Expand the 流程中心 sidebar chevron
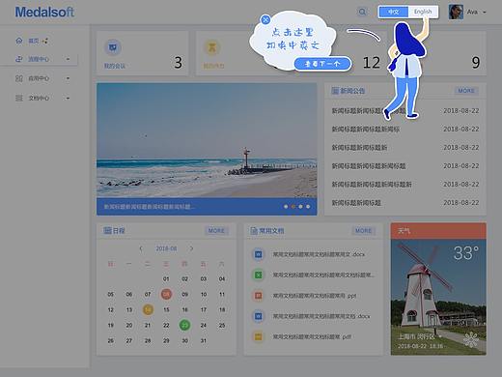The height and width of the screenshot is (377, 502). 68,59
